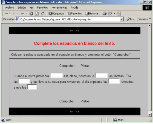Close the Internet Explorer window
The height and width of the screenshot is (124, 153).
point(150,2)
